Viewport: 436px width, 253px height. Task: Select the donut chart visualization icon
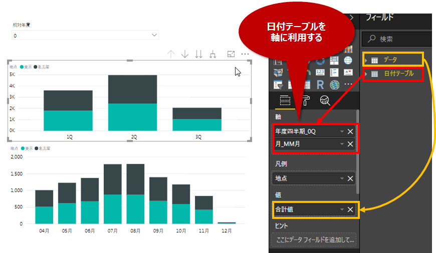tap(320, 60)
